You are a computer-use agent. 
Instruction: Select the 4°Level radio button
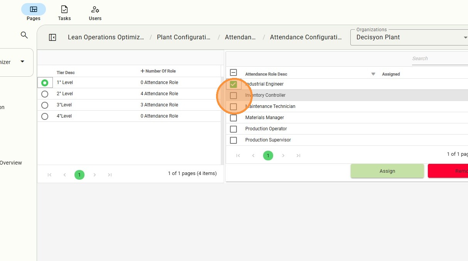45,116
